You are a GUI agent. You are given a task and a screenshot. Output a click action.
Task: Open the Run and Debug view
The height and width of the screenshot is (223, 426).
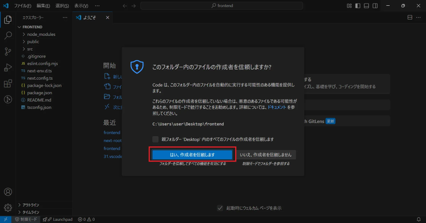pos(8,67)
